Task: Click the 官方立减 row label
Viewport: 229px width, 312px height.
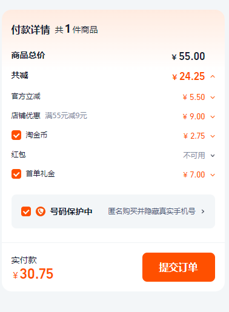Action: [x=26, y=96]
